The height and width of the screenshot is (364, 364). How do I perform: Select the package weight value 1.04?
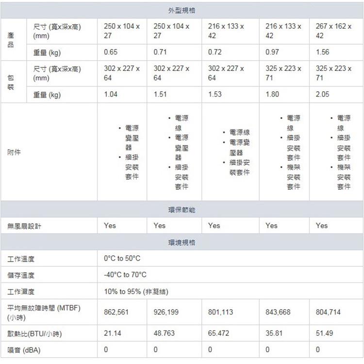click(x=111, y=95)
